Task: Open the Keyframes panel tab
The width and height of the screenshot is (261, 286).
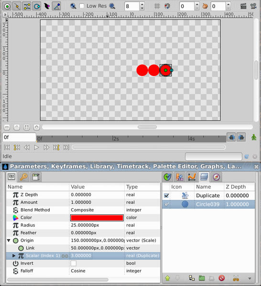Action: 23,177
